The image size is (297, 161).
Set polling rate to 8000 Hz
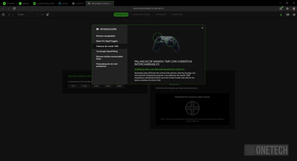click(x=119, y=86)
